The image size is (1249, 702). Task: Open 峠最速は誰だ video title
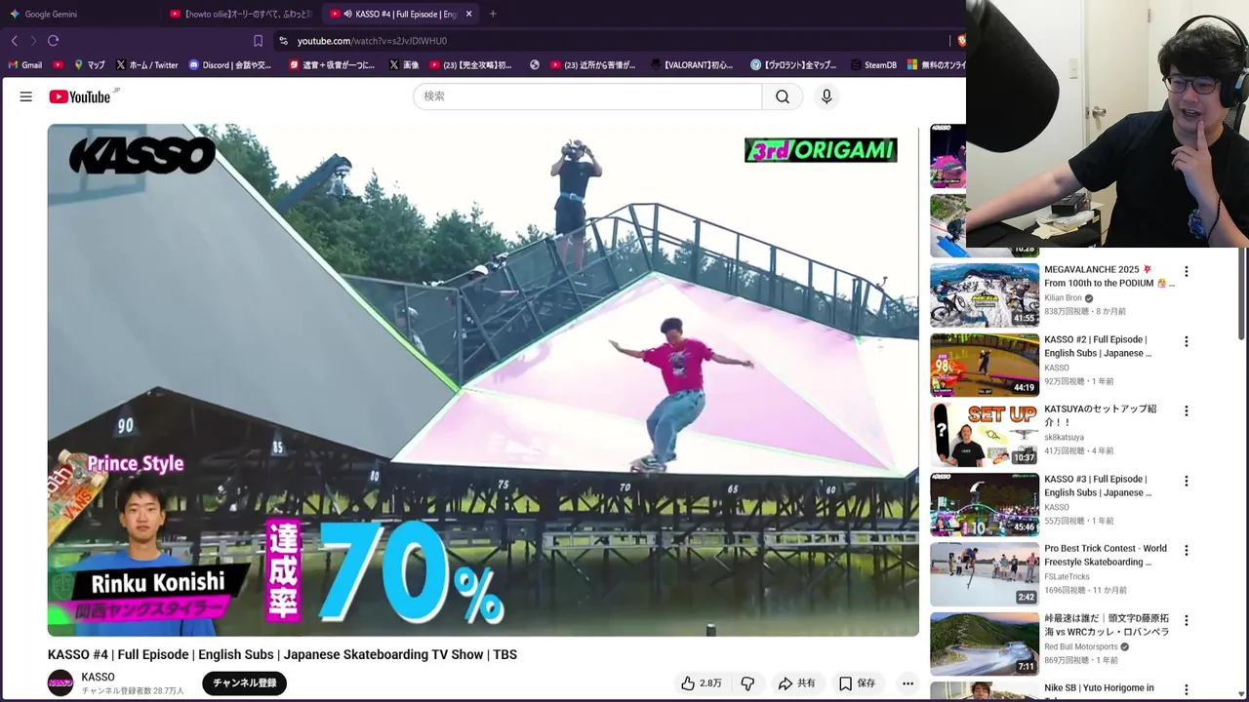coord(1107,625)
